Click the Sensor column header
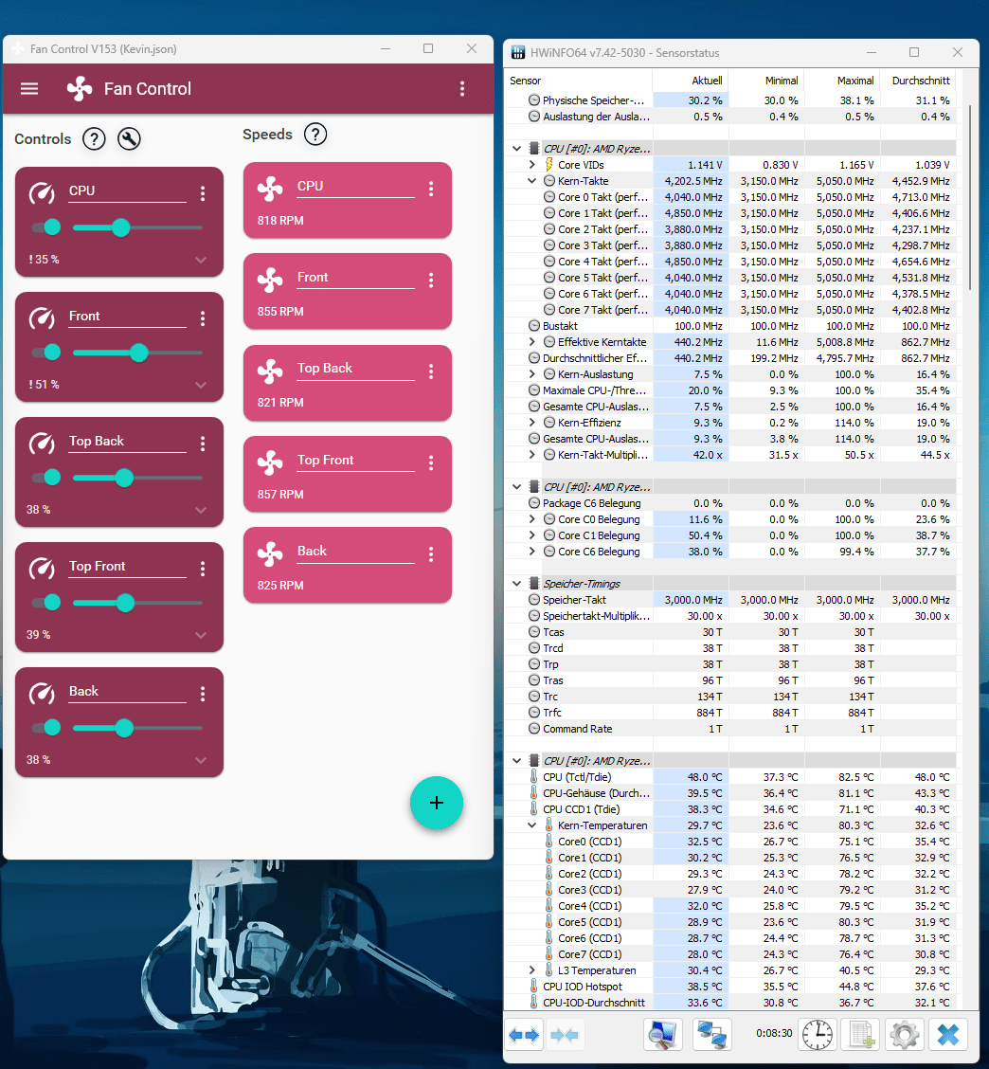The width and height of the screenshot is (989, 1069). click(x=579, y=81)
